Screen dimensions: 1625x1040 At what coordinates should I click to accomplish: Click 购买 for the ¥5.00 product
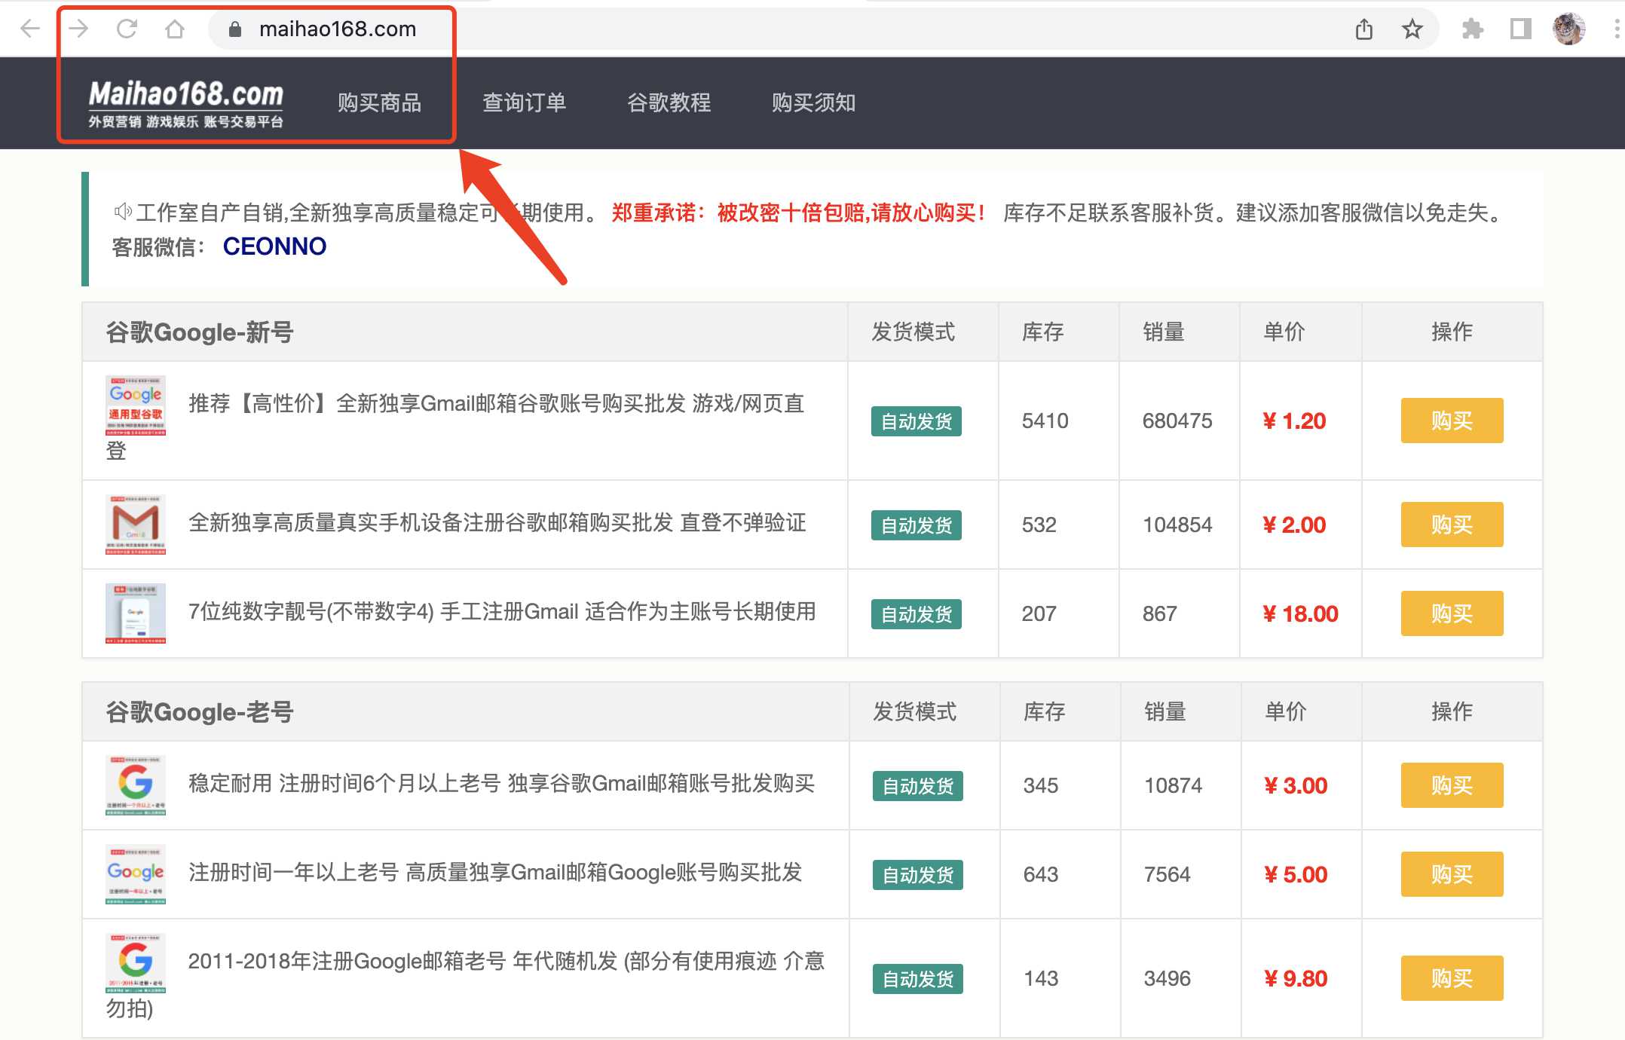1452,874
